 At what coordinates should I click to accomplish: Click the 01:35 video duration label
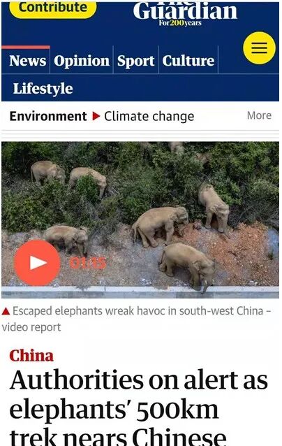[88, 263]
